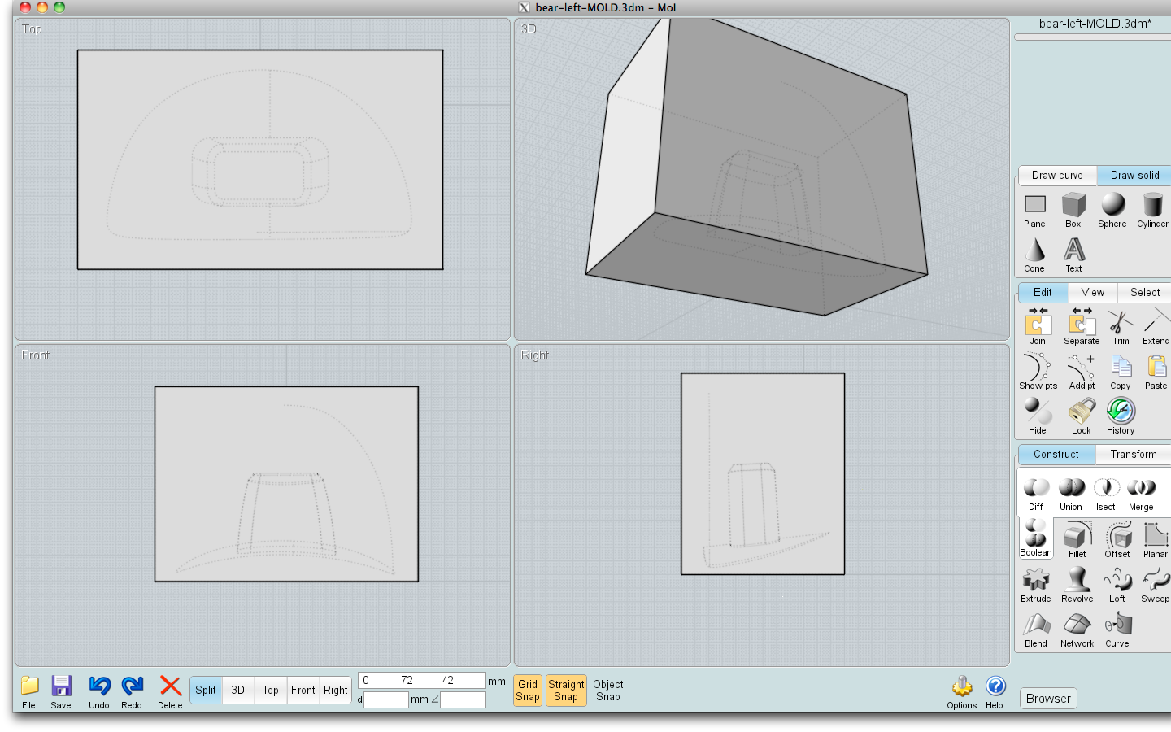Click the Join edit tool
Screen dimensions: 1171x732
click(x=1038, y=327)
